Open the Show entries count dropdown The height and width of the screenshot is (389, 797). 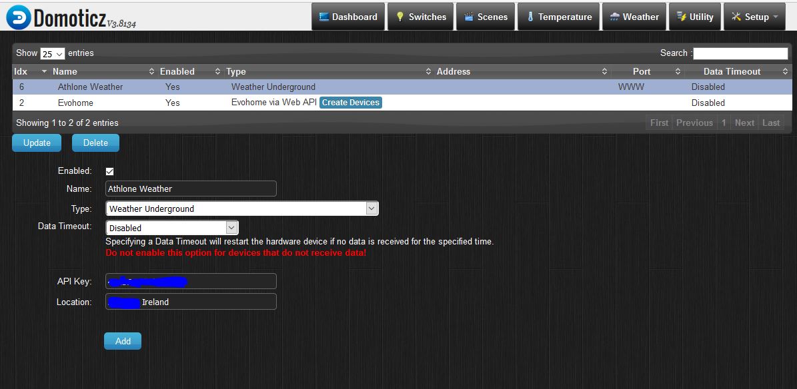click(52, 53)
